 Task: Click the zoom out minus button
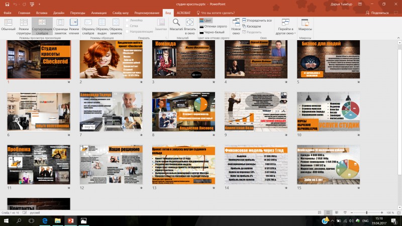point(351,212)
